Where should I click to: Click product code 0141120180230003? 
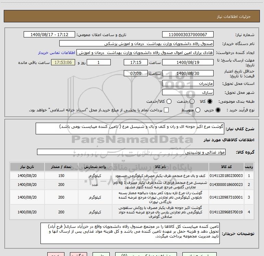[226, 176]
